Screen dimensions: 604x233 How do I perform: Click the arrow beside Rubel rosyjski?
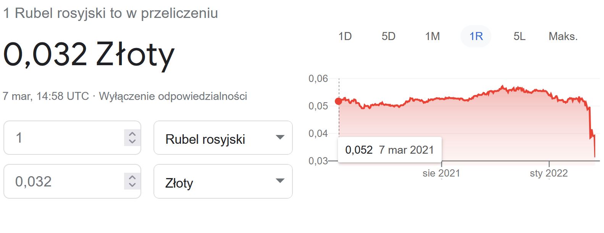point(280,137)
